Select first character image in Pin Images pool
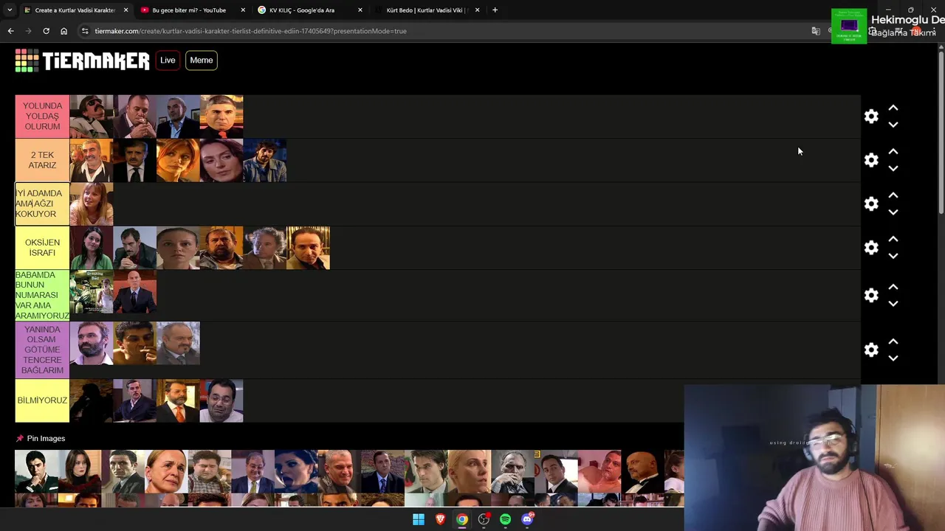The height and width of the screenshot is (531, 945). [36, 471]
